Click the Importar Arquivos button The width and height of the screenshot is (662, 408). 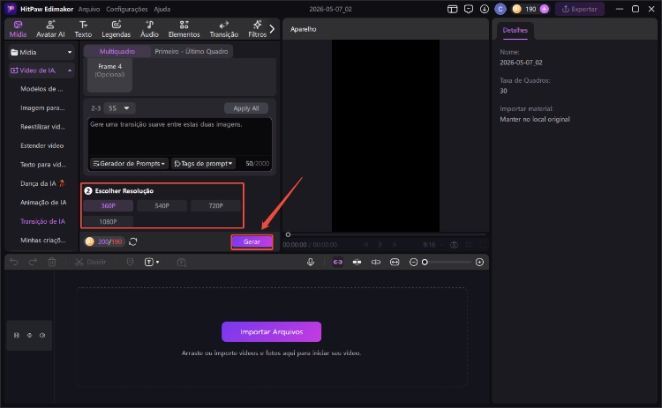click(271, 332)
